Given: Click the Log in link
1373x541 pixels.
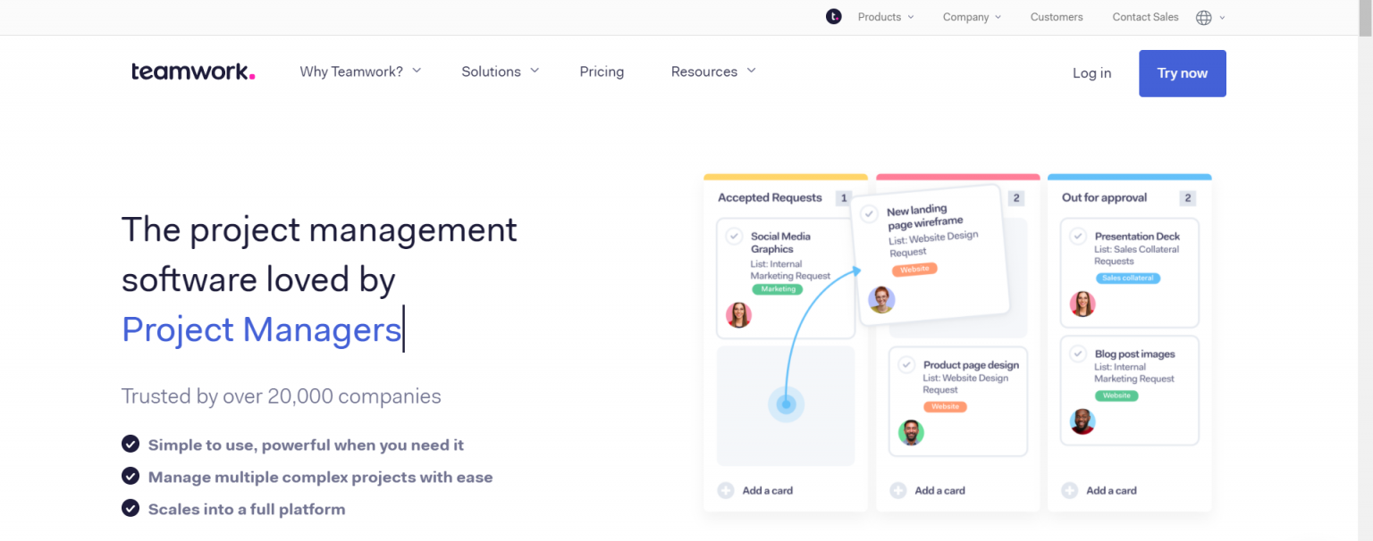Looking at the screenshot, I should [x=1091, y=73].
